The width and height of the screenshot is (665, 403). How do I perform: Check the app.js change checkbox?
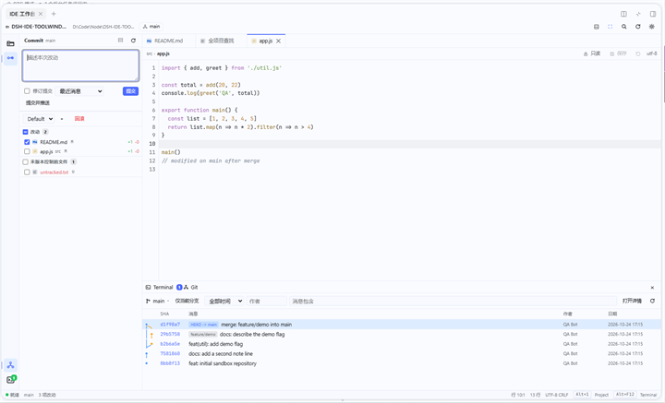(27, 151)
